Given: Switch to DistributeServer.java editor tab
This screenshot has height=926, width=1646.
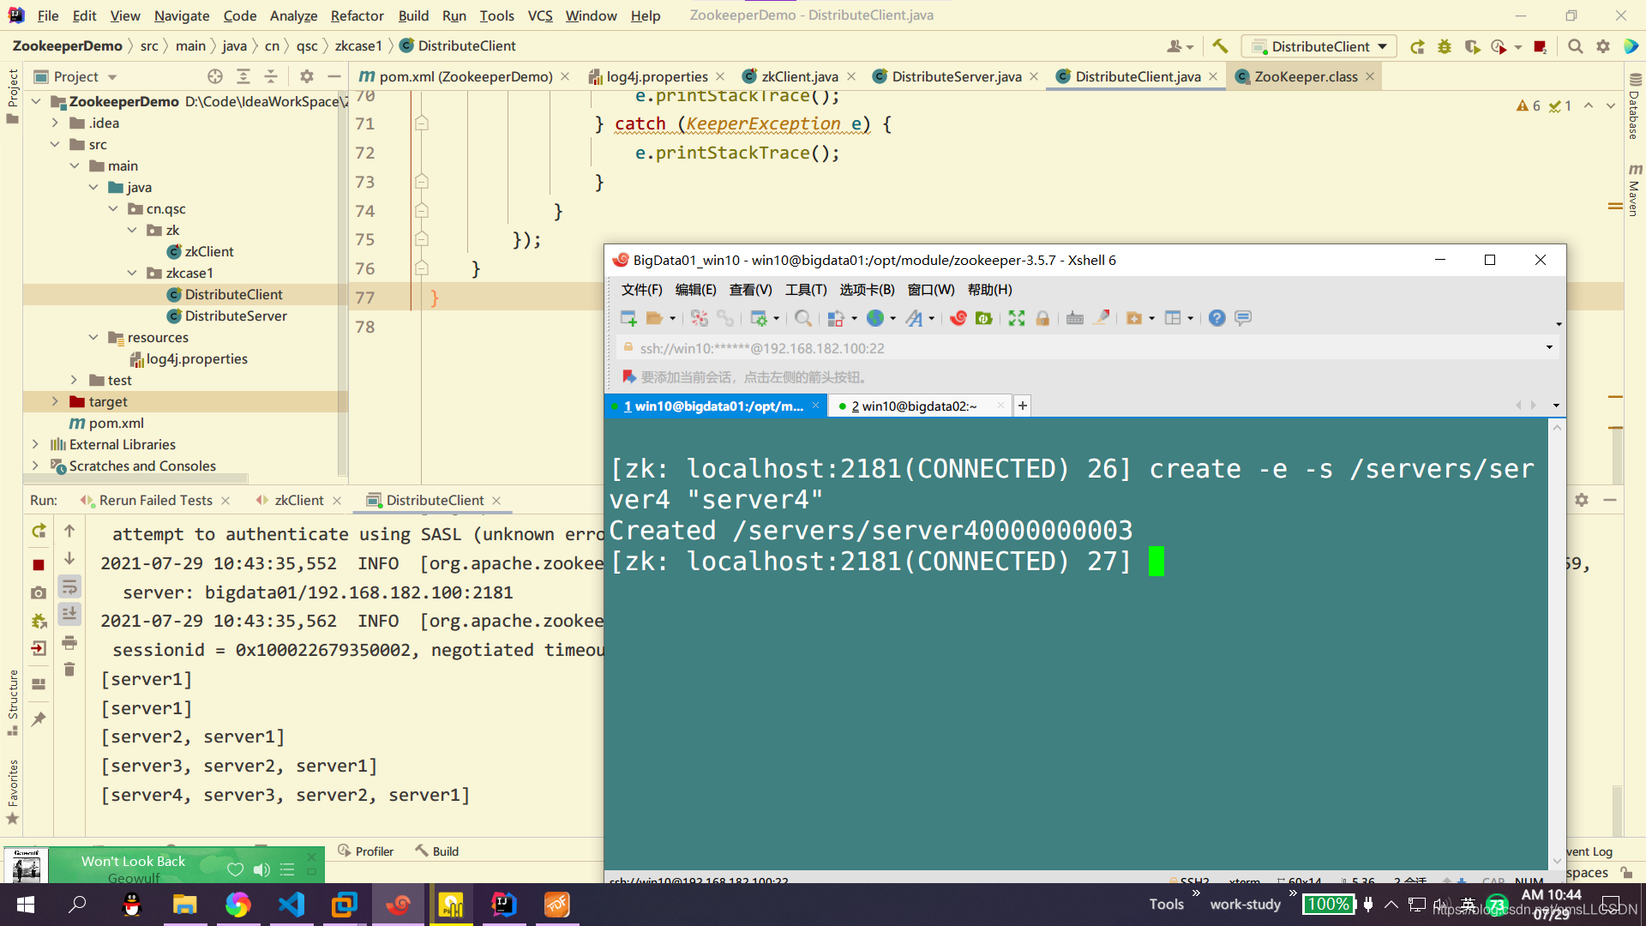Looking at the screenshot, I should 956,76.
